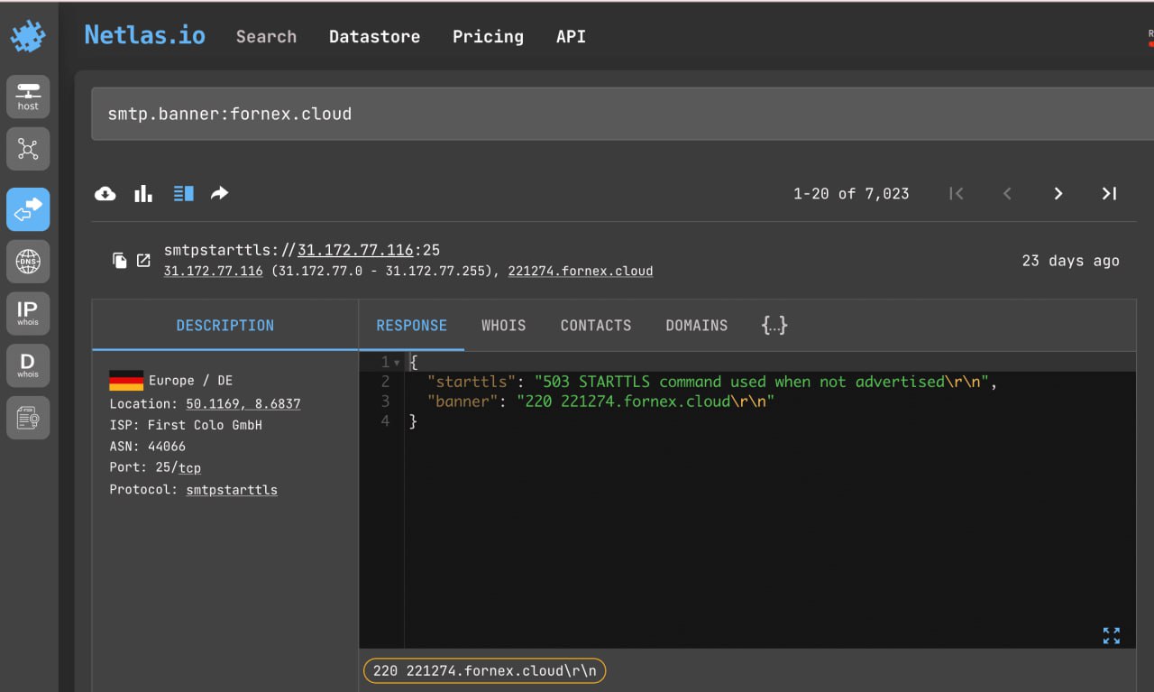This screenshot has width=1154, height=692.
Task: Click the ASN: 44066 text
Action: pos(148,446)
